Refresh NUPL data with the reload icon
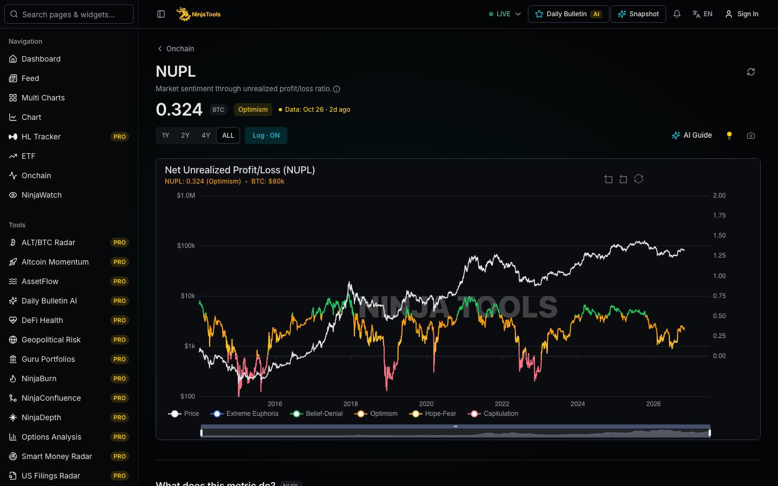 751,72
